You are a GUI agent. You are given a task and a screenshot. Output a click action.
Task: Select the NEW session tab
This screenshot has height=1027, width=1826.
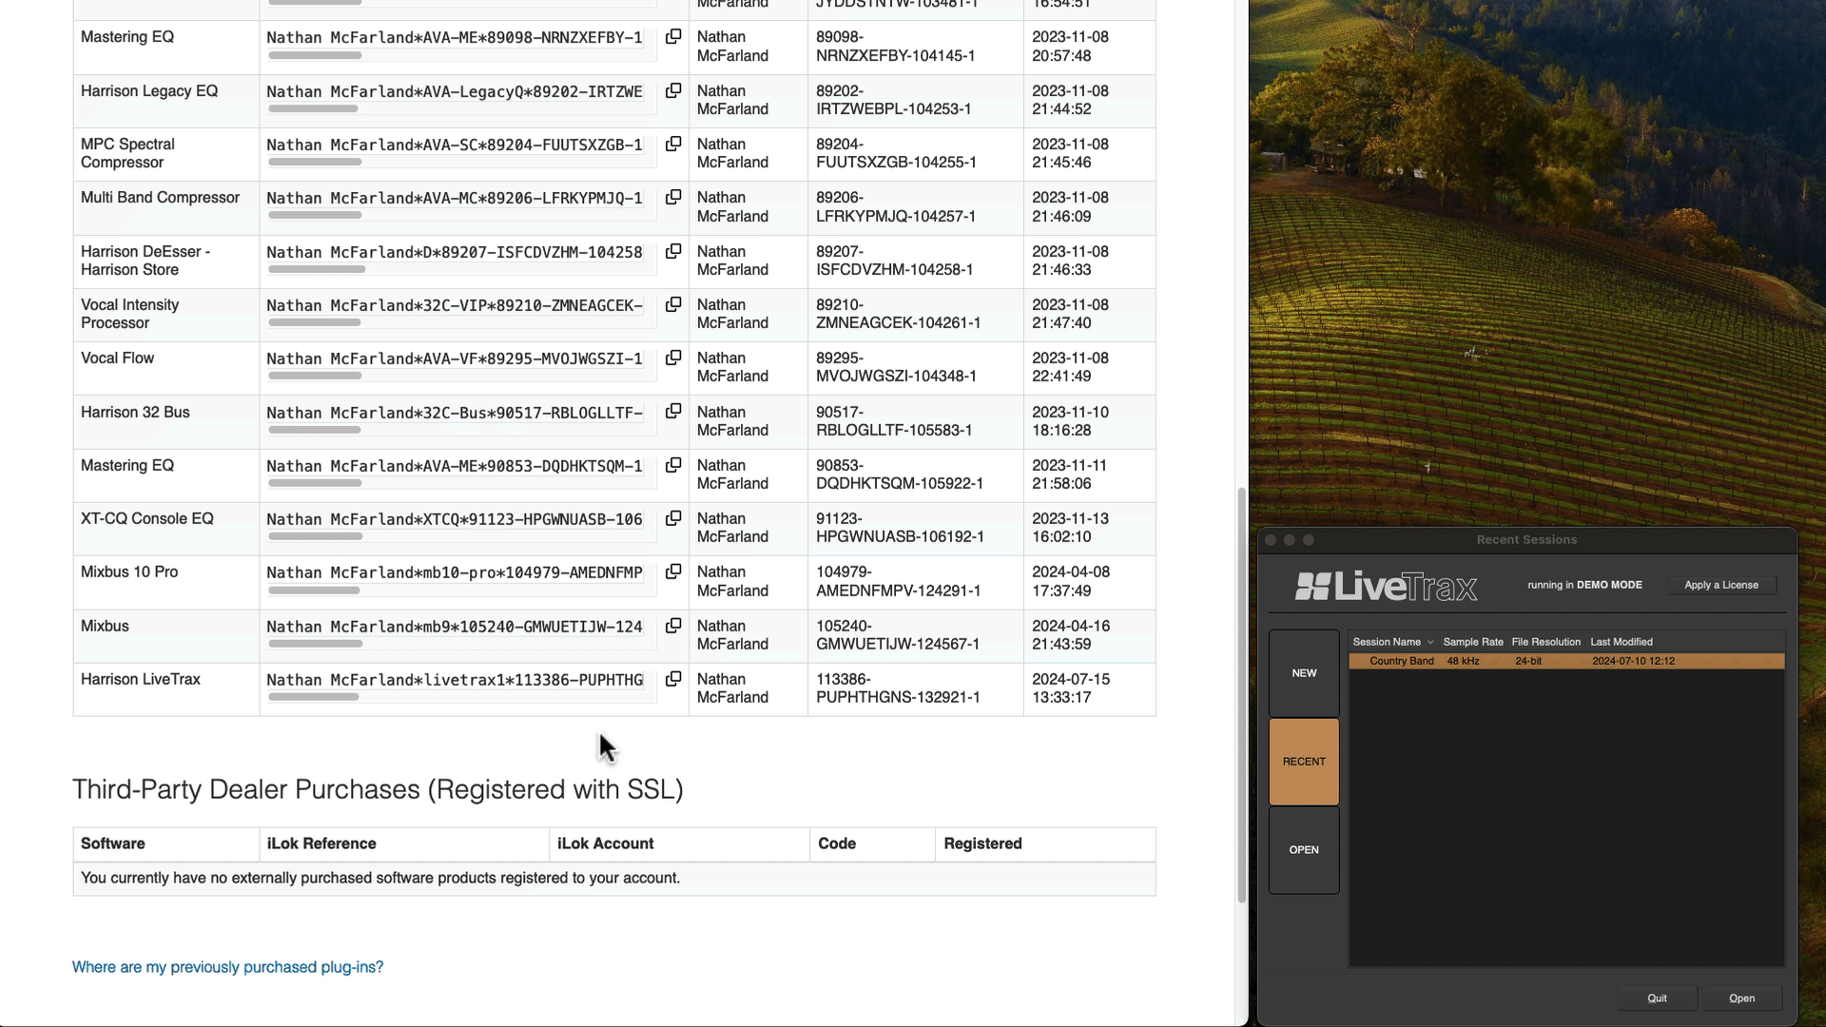1304,672
